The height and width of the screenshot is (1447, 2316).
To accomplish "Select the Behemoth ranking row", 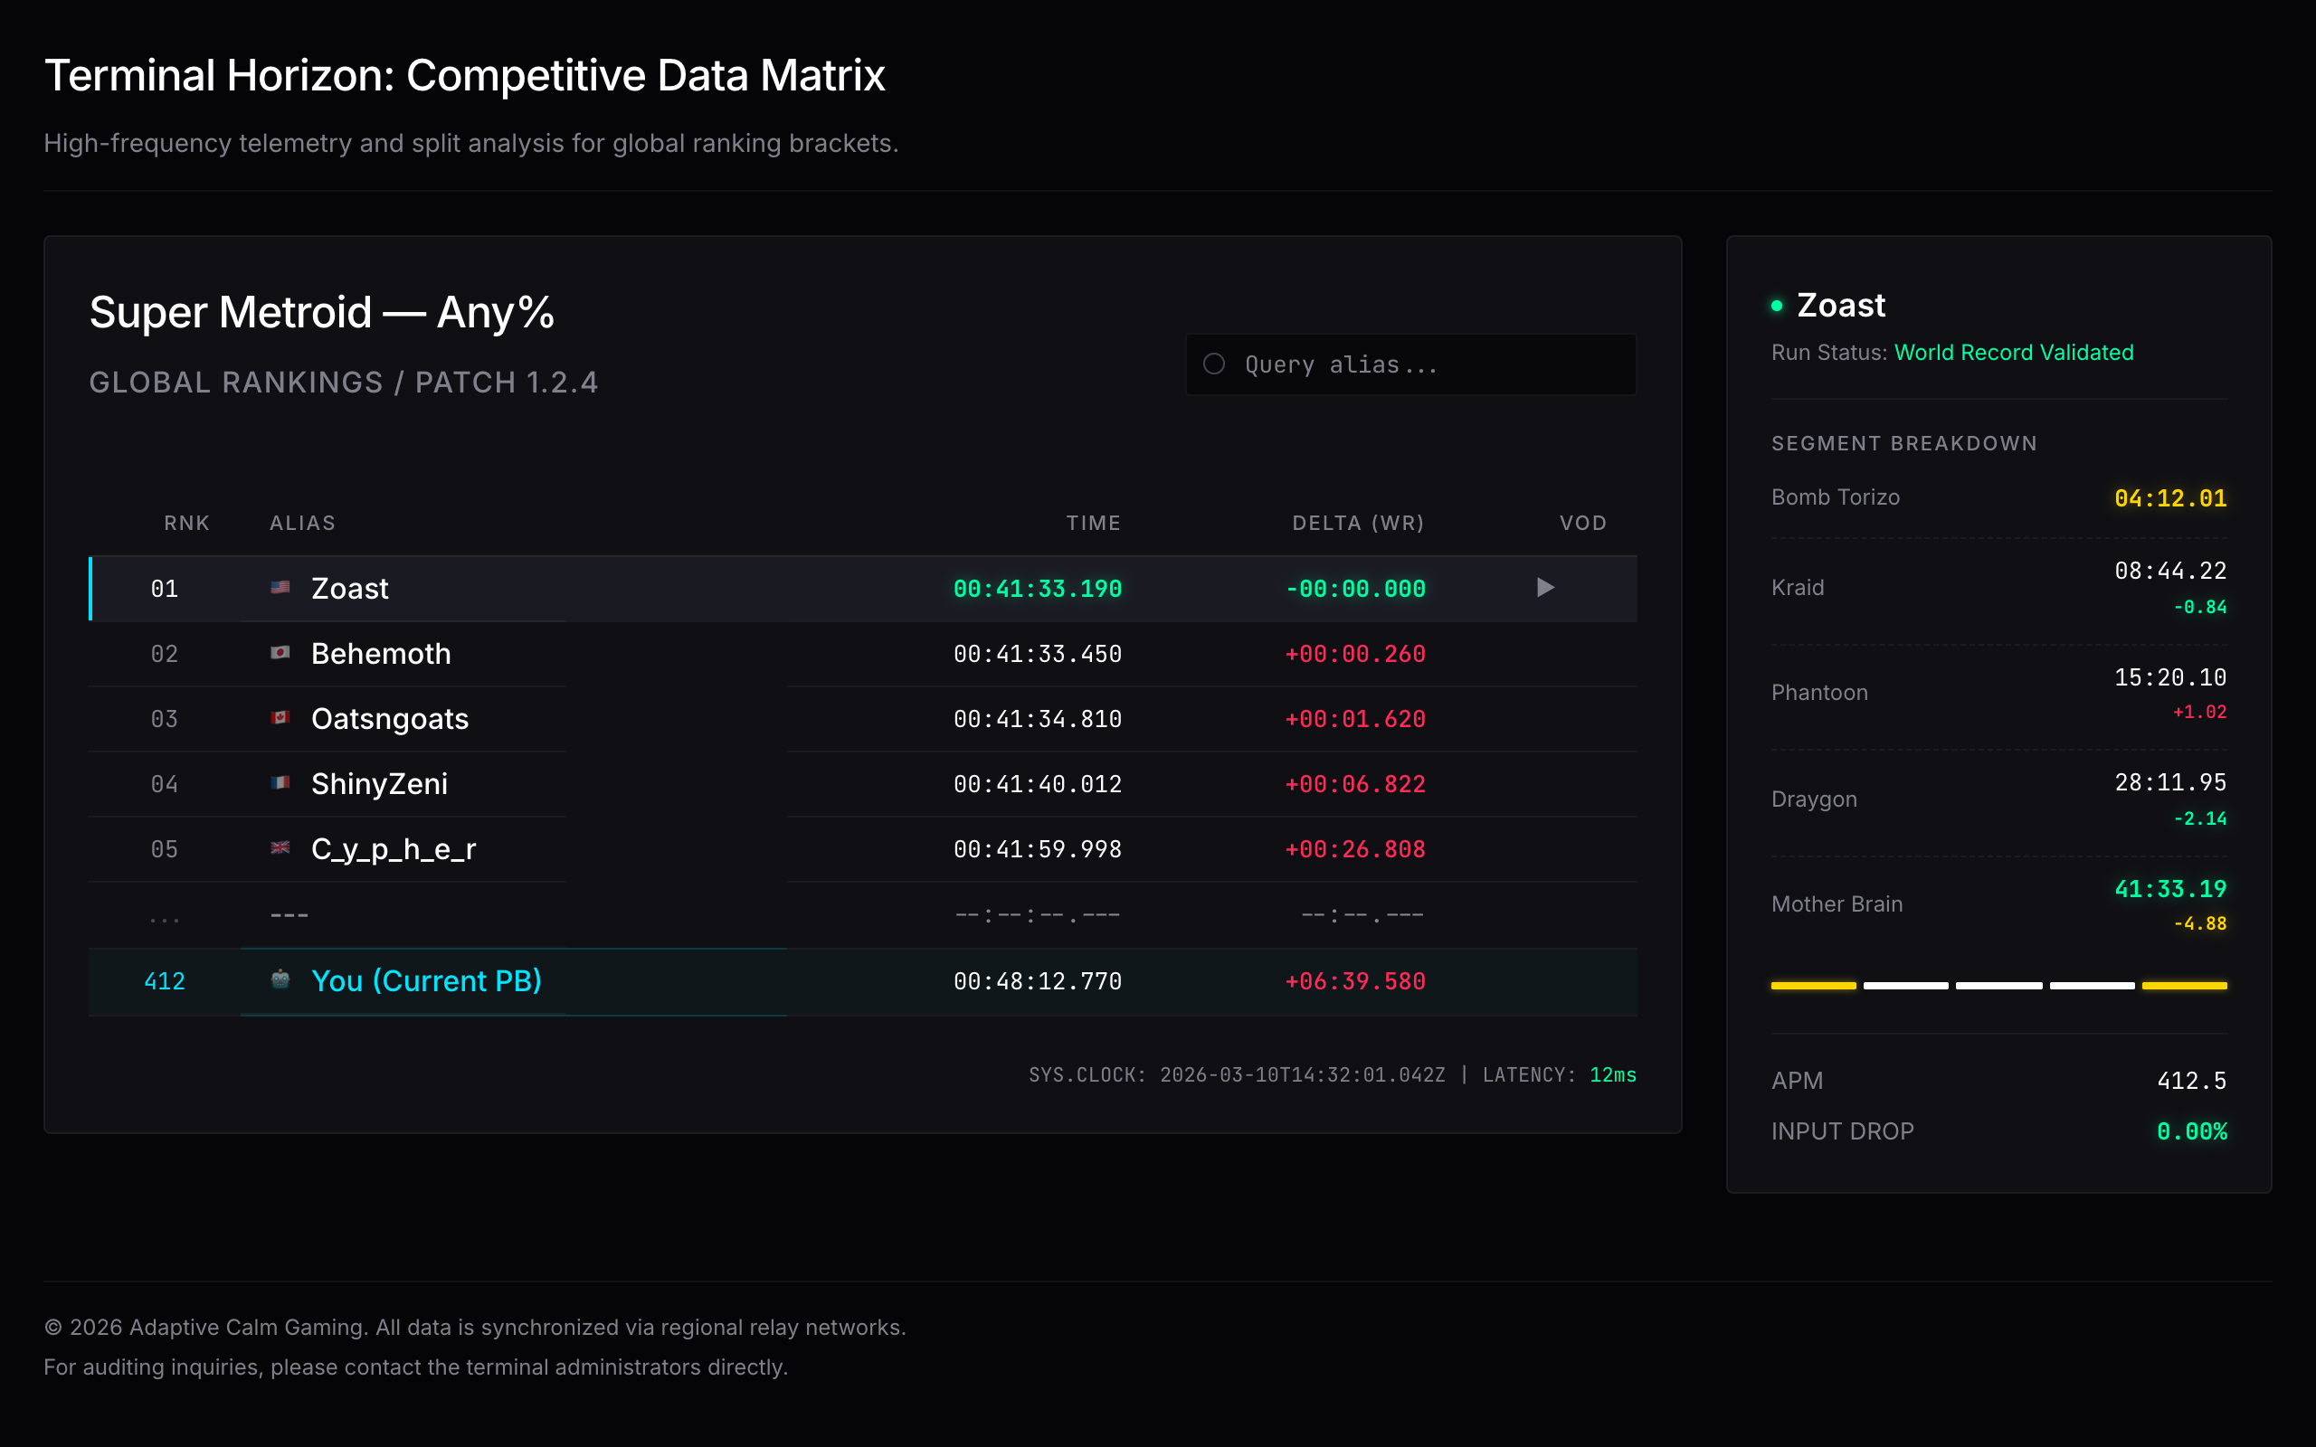I will point(381,654).
